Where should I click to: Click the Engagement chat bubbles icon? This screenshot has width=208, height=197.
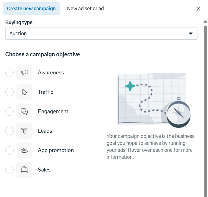click(24, 112)
